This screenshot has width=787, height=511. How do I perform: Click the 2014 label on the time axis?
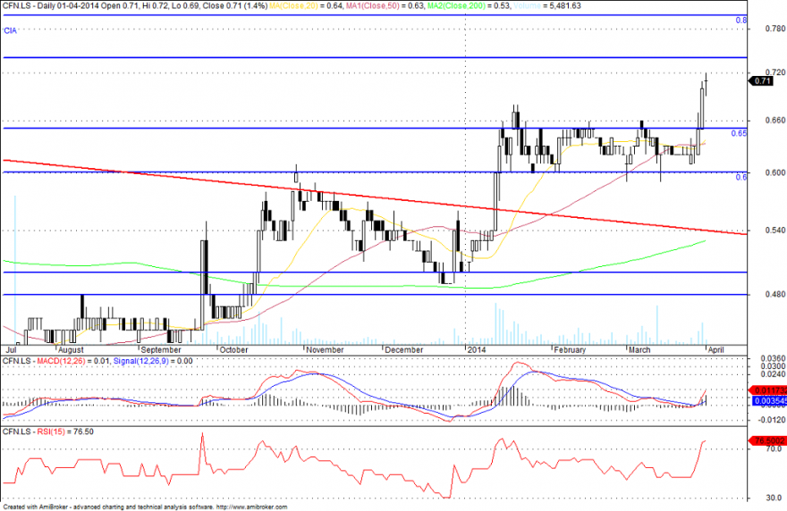click(x=477, y=349)
